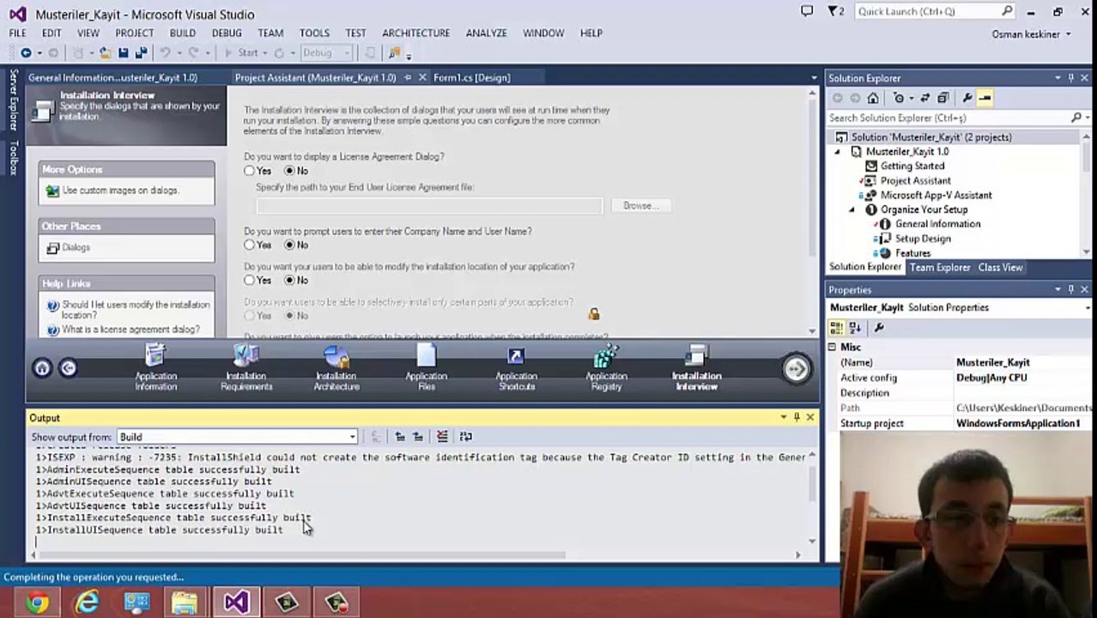The height and width of the screenshot is (618, 1097).
Task: Click Save icon in main toolbar
Action: point(124,53)
